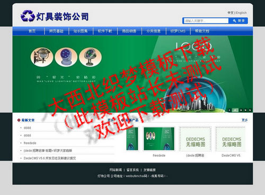This screenshot has width=265, height=195.
Task: Select the blue LED spotlight circle image
Action: point(66,57)
